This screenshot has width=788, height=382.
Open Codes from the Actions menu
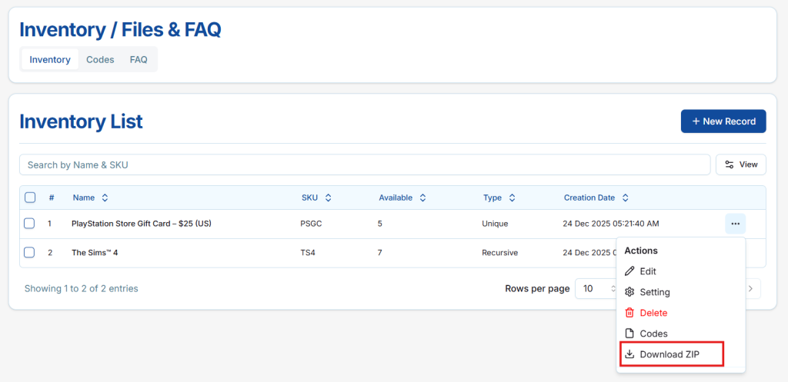pyautogui.click(x=653, y=334)
